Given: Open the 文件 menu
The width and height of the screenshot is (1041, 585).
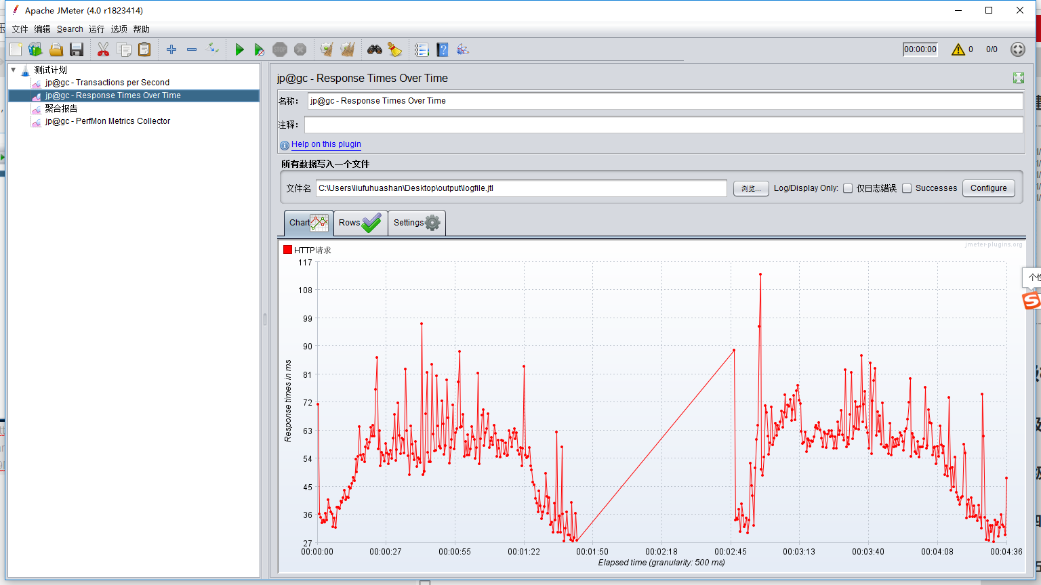Looking at the screenshot, I should click(x=20, y=29).
